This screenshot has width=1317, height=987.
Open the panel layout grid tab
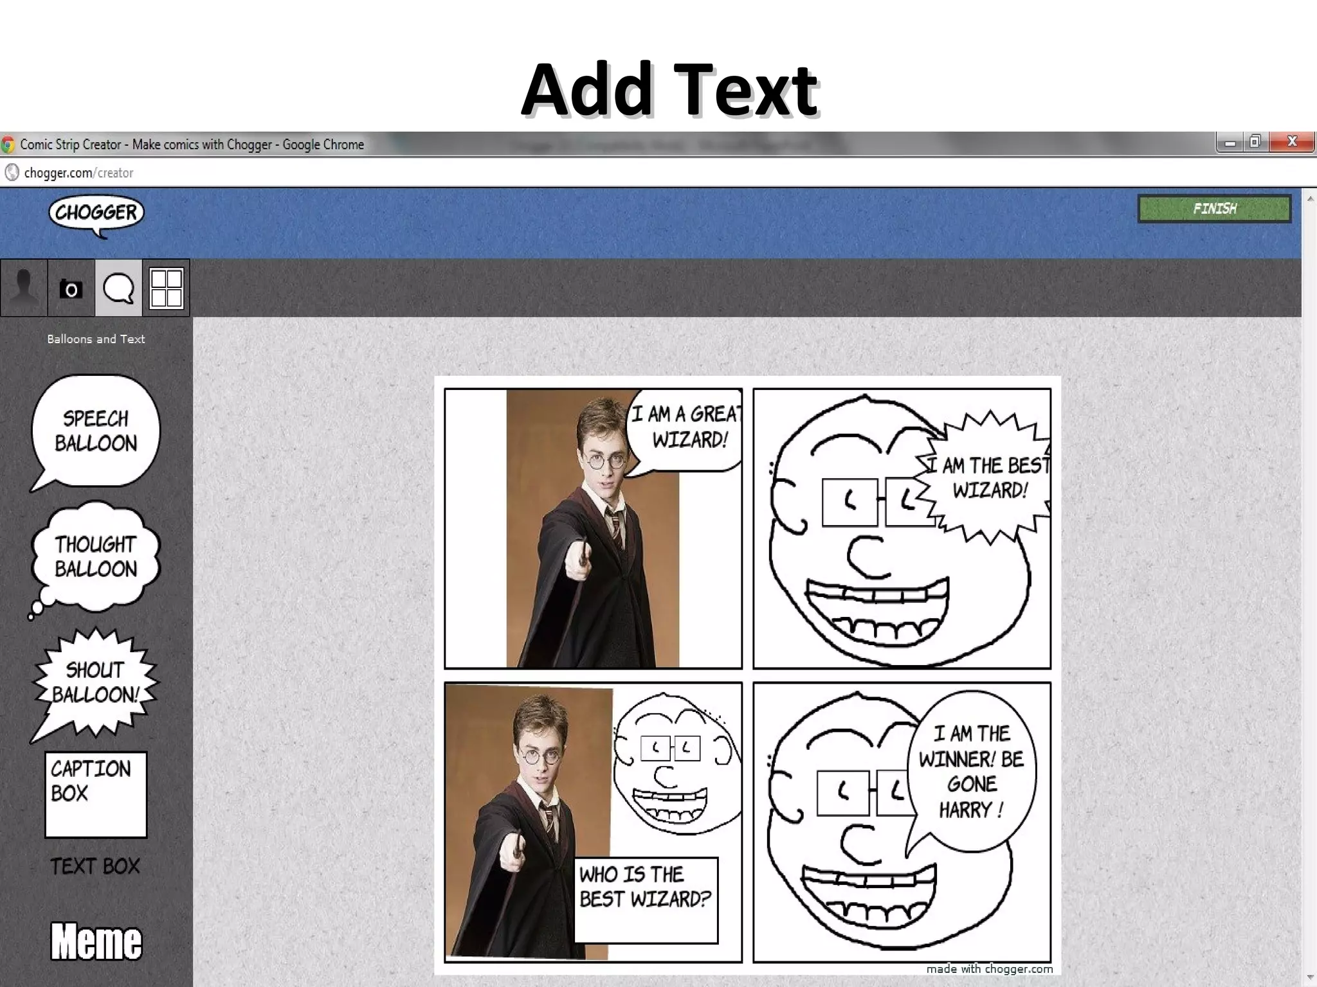pyautogui.click(x=166, y=288)
